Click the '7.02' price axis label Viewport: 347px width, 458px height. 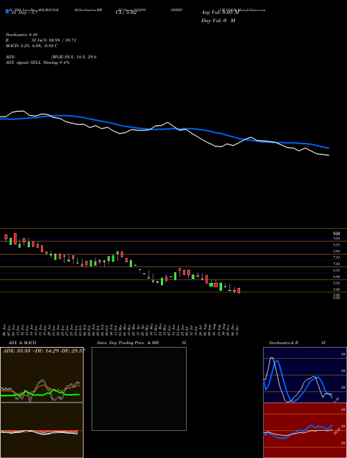(x=337, y=264)
